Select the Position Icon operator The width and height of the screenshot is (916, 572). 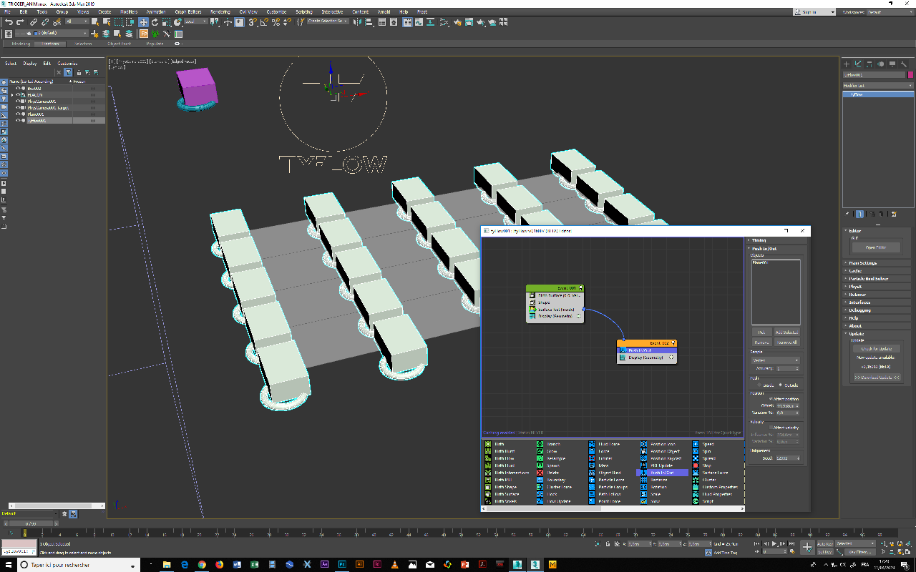point(658,444)
